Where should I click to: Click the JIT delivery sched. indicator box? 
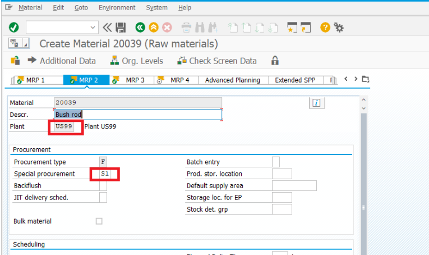click(x=103, y=197)
